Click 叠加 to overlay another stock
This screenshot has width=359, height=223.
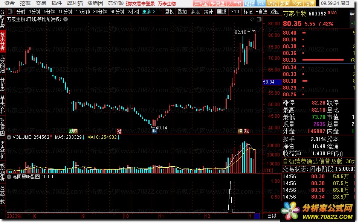[182, 12]
